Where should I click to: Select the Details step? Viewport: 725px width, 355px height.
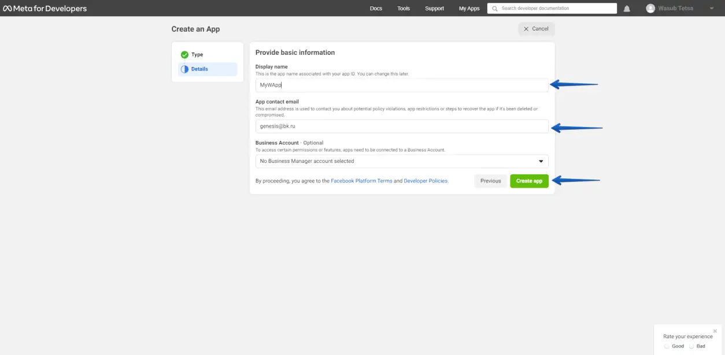(208, 69)
